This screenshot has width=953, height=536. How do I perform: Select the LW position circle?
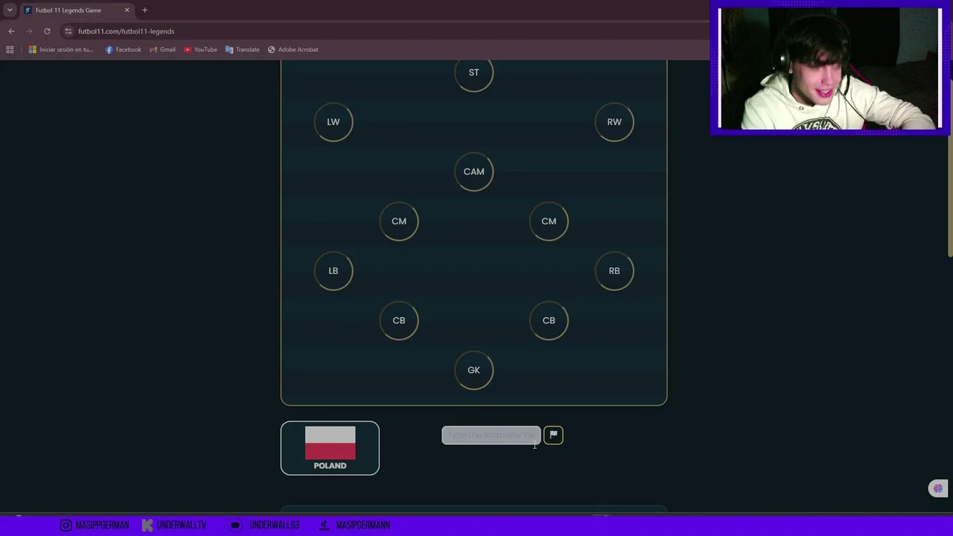(333, 122)
